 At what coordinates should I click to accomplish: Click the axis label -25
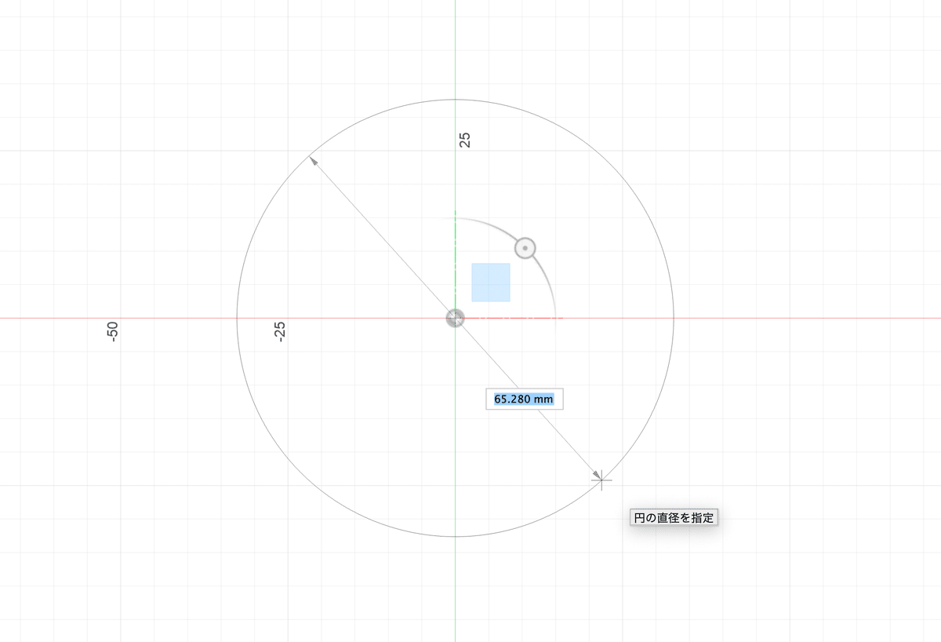281,331
